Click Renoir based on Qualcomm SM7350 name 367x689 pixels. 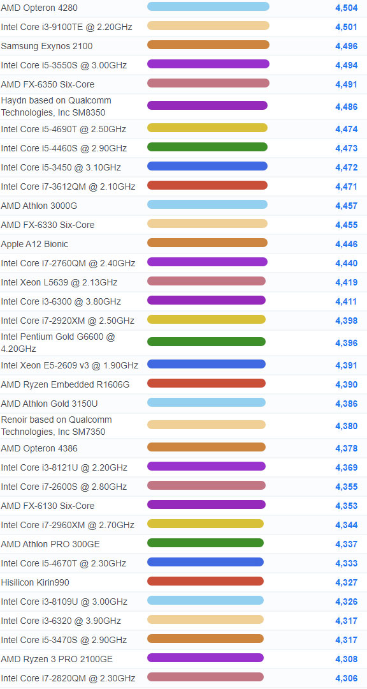coord(57,426)
